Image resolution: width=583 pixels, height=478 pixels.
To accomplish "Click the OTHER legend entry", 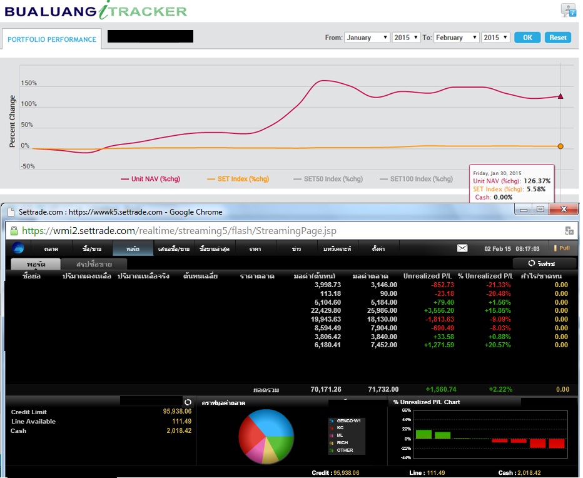I will [x=341, y=450].
